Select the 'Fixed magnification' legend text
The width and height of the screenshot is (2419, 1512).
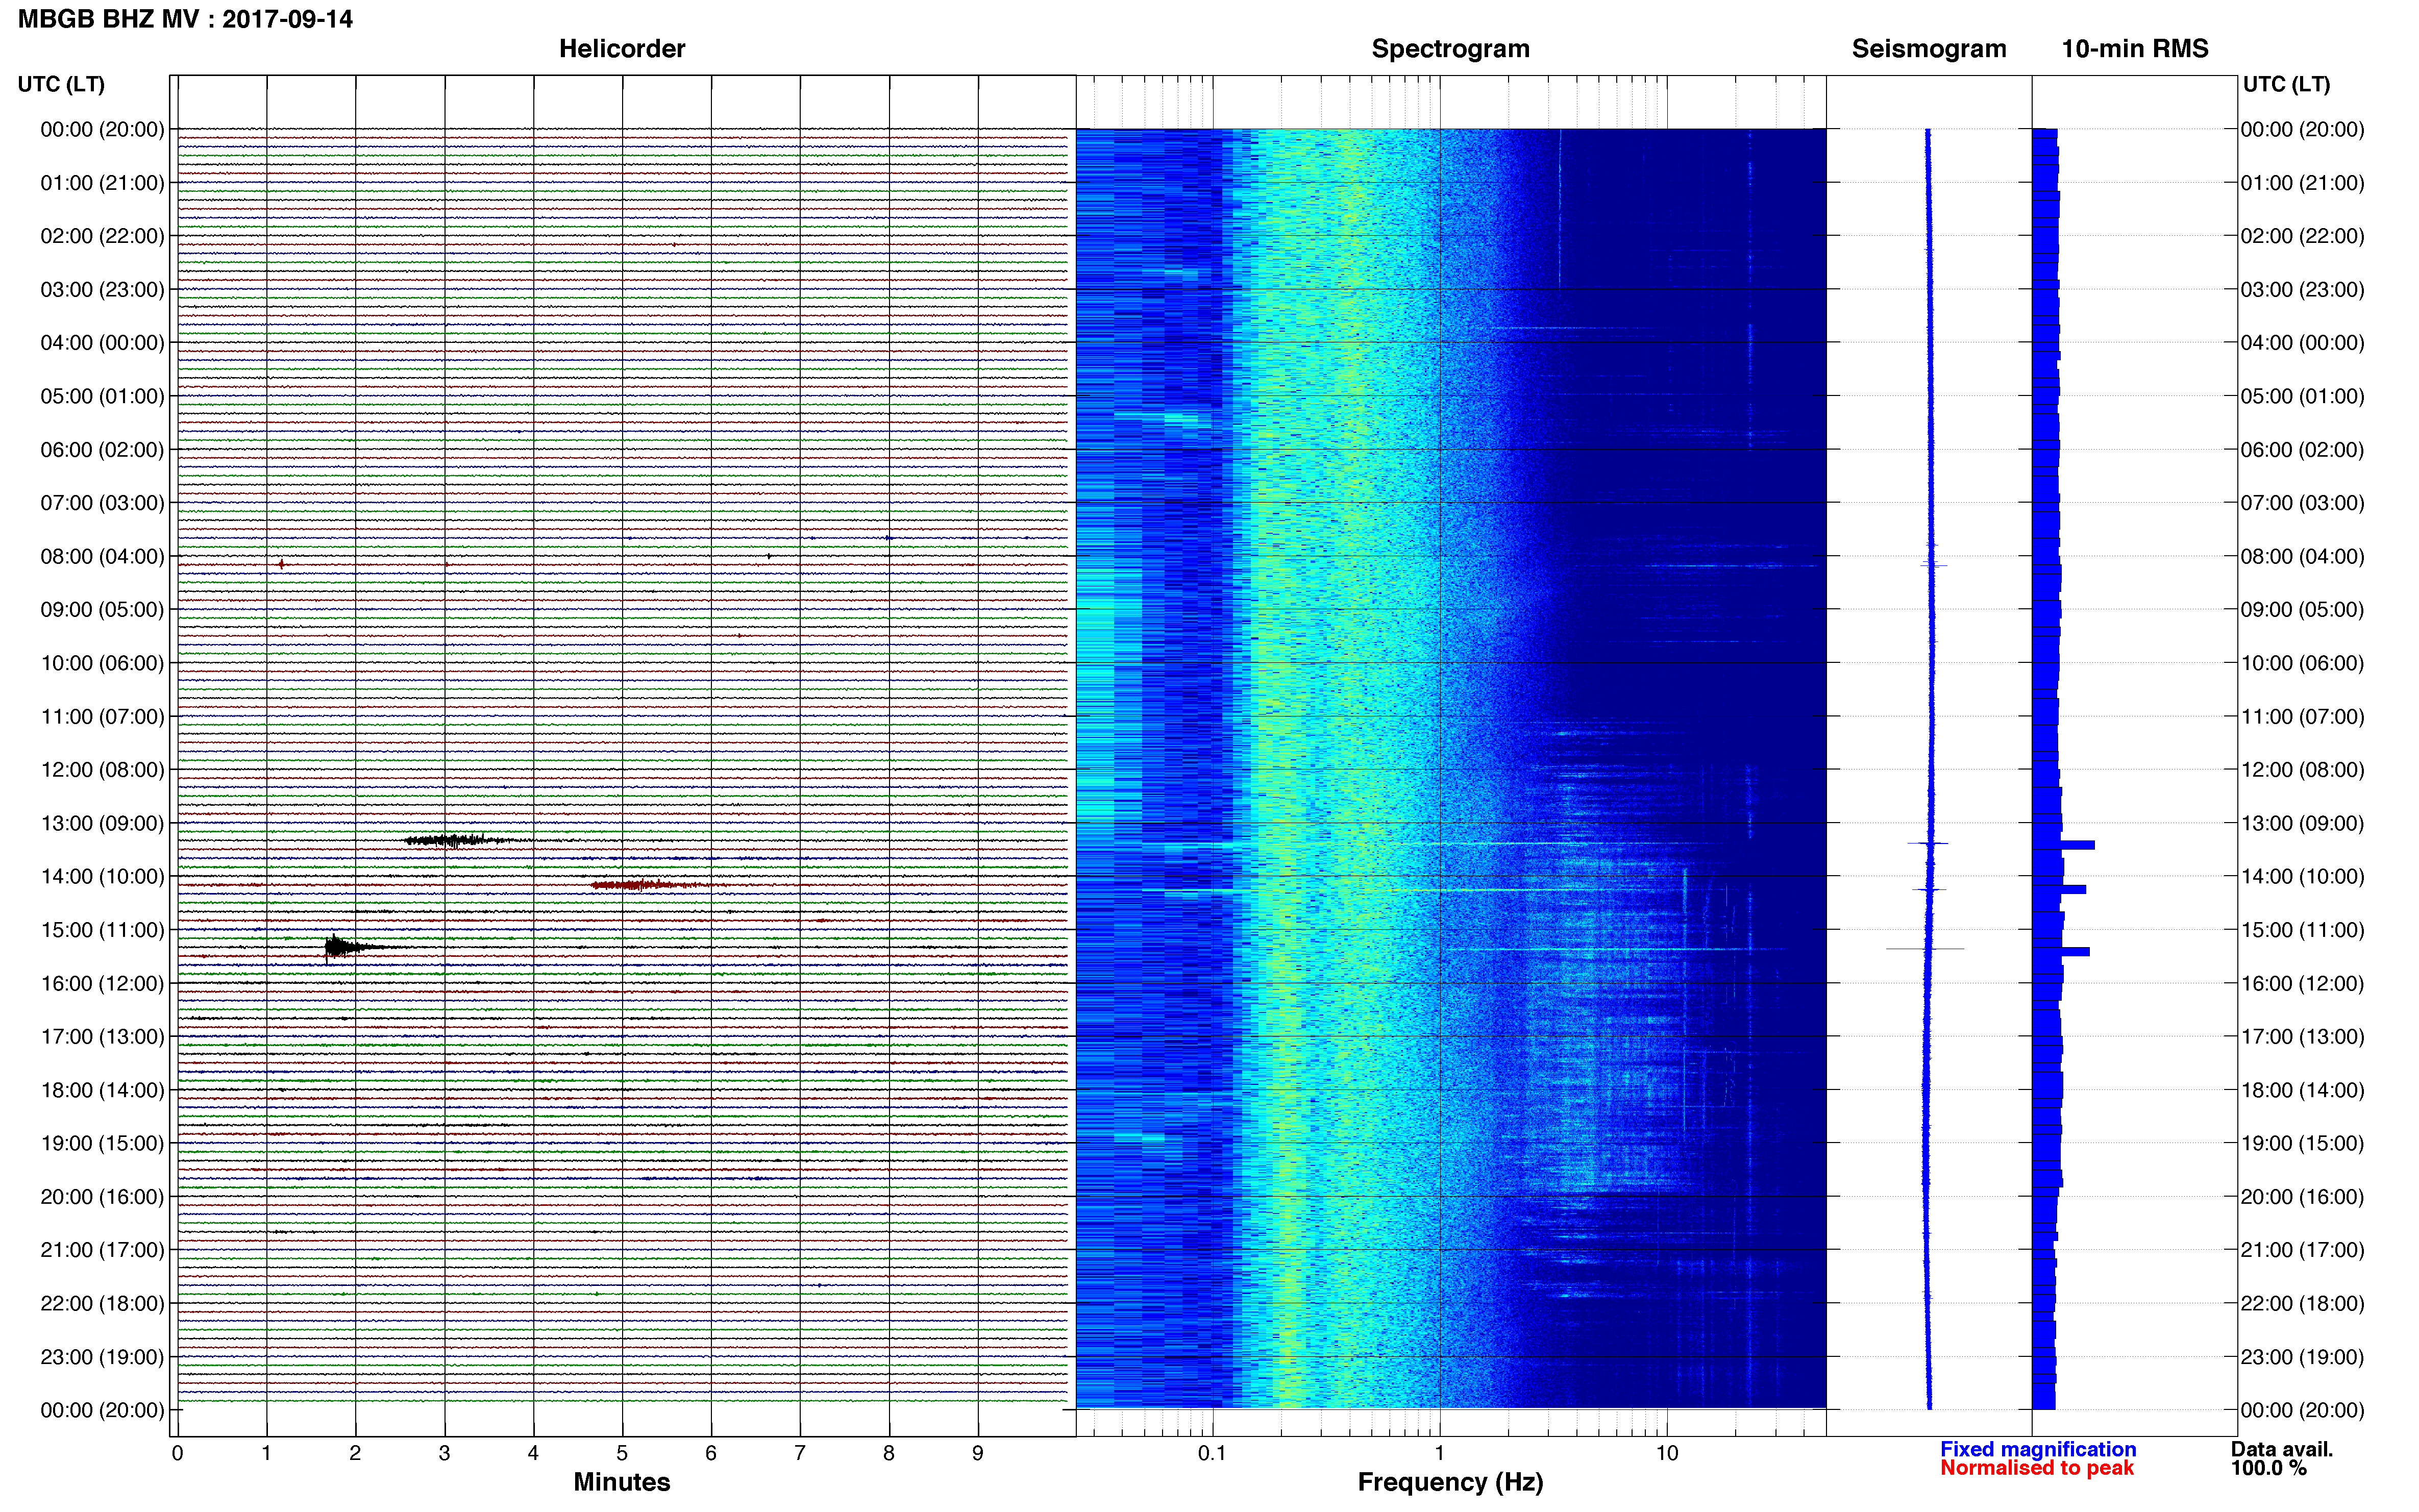point(2038,1449)
